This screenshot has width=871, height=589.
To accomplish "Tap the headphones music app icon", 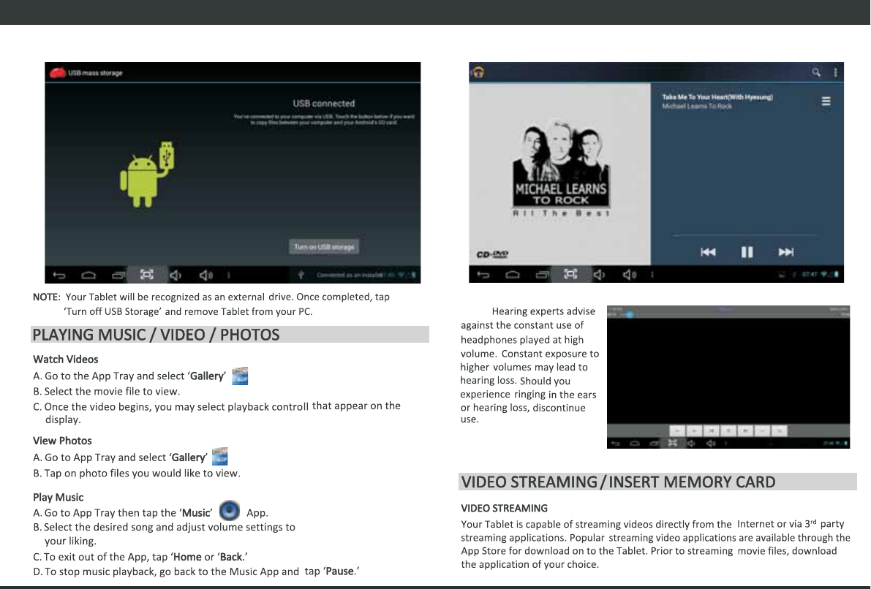I will [x=478, y=72].
